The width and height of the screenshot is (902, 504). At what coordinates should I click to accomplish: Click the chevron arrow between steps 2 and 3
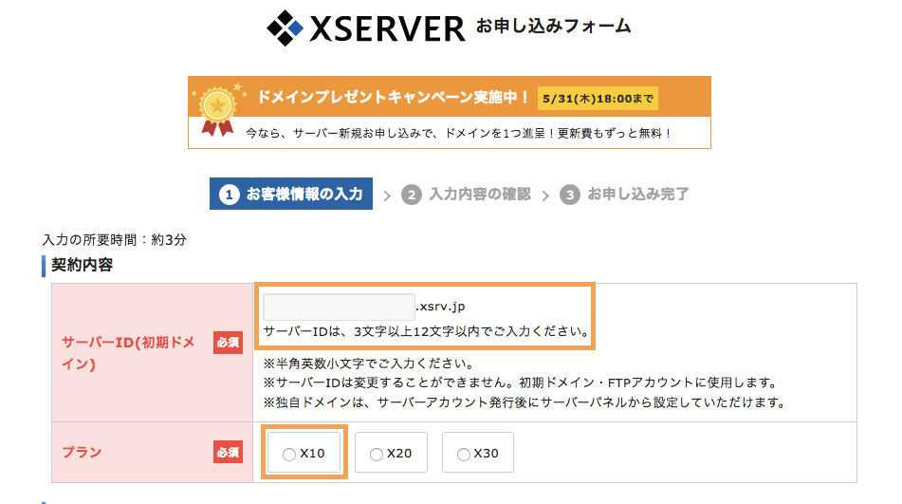point(545,196)
